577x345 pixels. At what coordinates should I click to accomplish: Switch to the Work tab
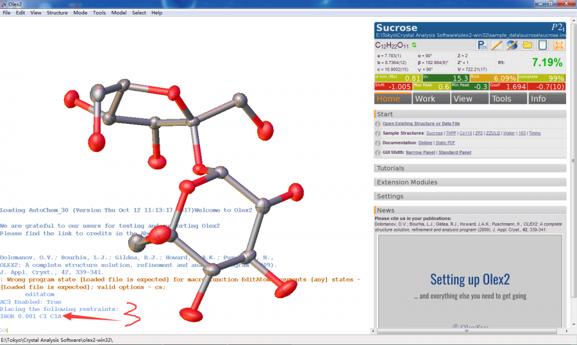[431, 99]
